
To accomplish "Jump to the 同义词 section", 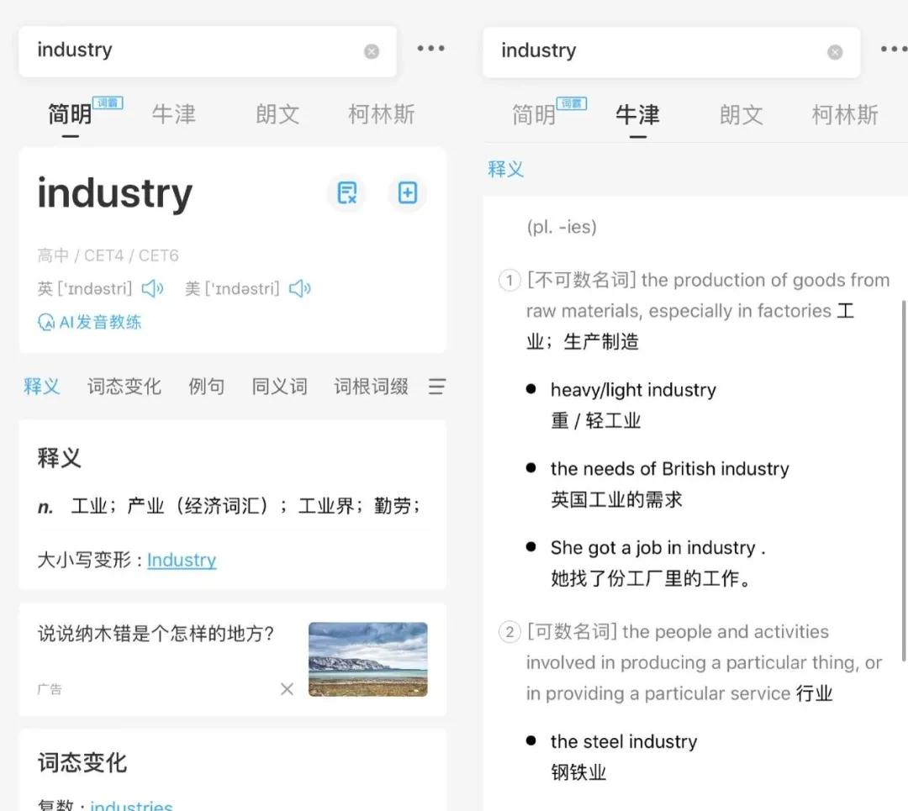I will coord(278,386).
